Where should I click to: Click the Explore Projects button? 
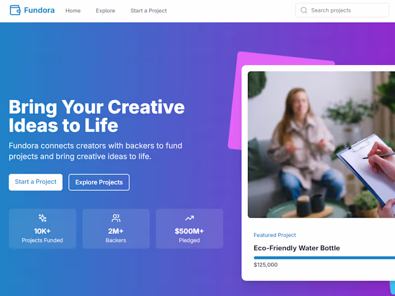point(99,182)
